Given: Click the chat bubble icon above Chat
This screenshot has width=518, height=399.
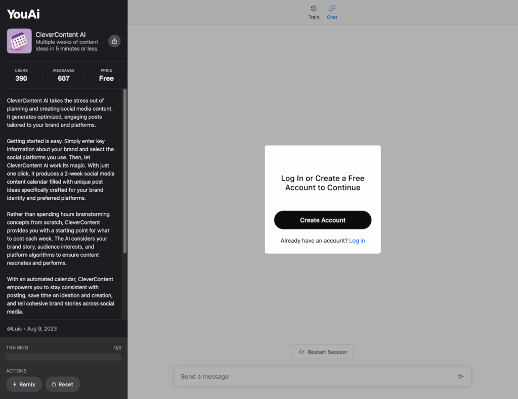Looking at the screenshot, I should click(x=332, y=9).
